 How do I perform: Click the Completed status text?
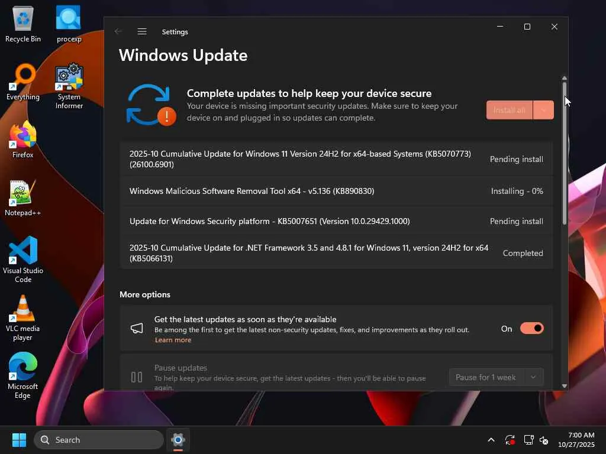[x=523, y=253]
